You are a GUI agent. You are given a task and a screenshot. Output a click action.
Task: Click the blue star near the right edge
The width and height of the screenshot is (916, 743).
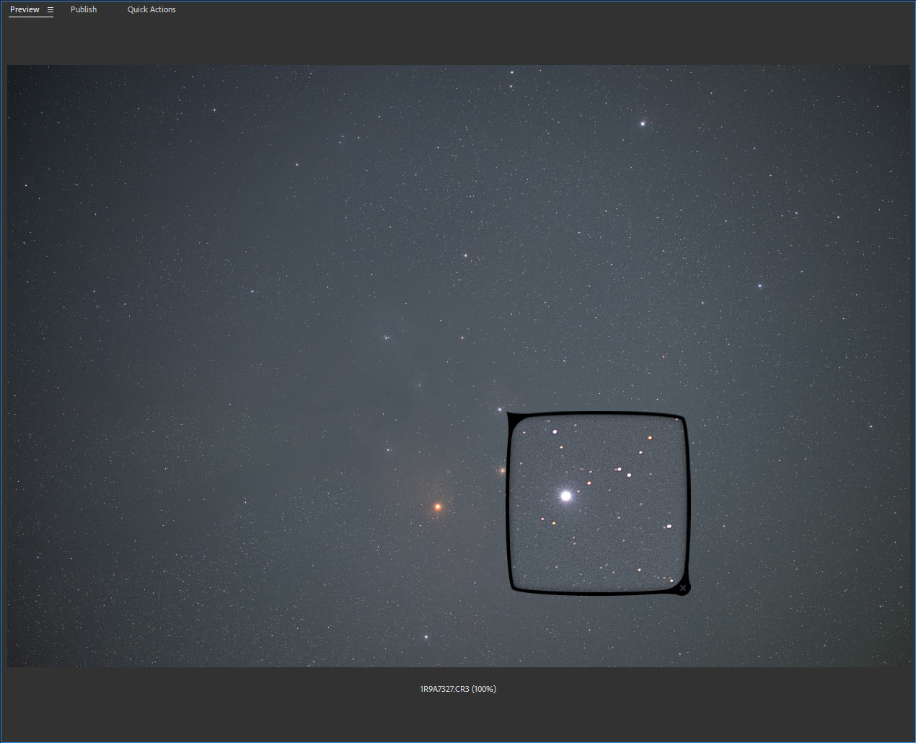(759, 286)
